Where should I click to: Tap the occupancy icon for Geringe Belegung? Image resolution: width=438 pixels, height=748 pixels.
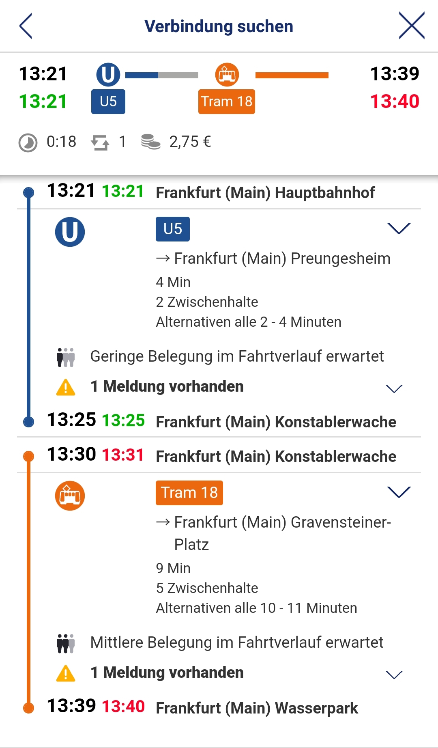click(x=66, y=357)
